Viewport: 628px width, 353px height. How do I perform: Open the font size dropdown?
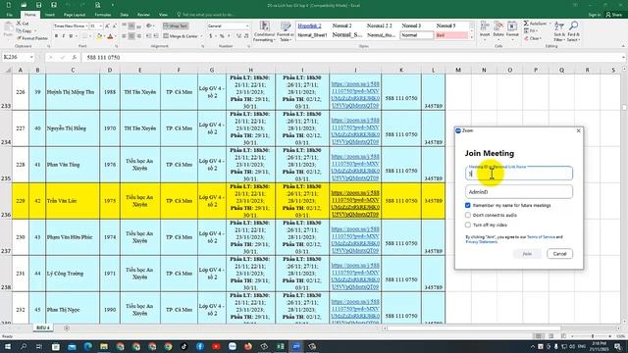pyautogui.click(x=100, y=26)
